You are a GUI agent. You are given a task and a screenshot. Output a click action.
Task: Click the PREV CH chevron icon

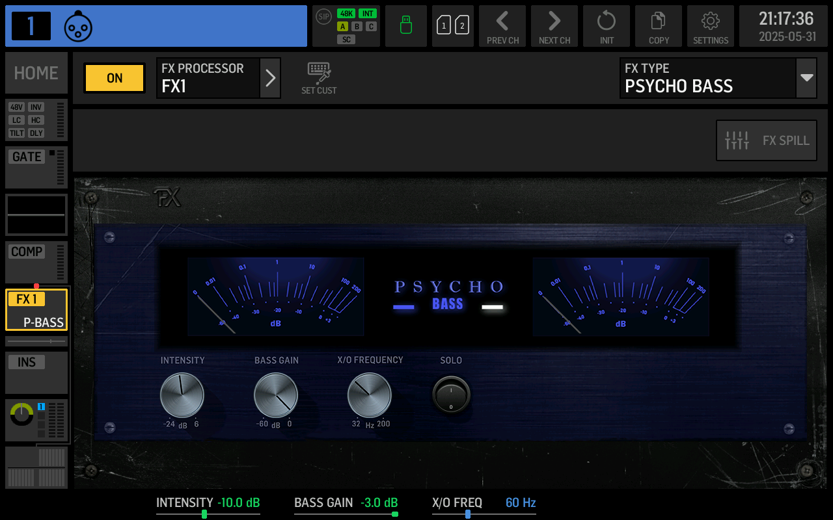tap(502, 21)
